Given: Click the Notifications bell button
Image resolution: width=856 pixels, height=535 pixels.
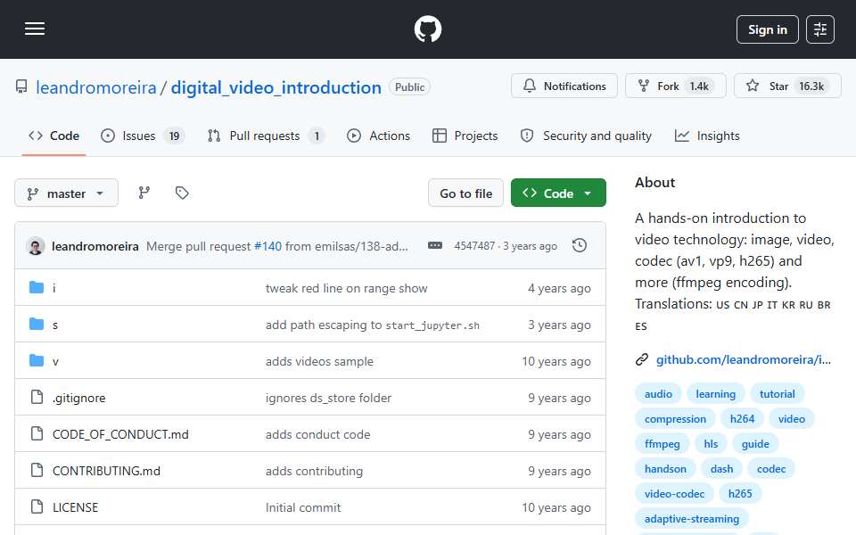Looking at the screenshot, I should point(564,86).
